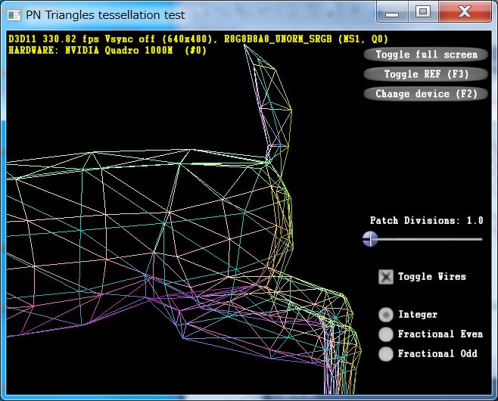This screenshot has height=401, width=498.
Task: Open the Change device (F2) dialog
Action: (x=426, y=94)
